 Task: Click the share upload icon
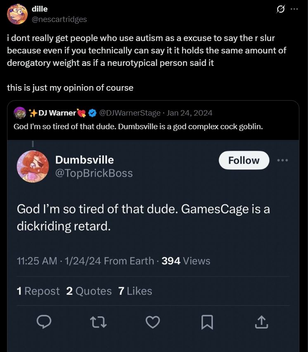(261, 322)
